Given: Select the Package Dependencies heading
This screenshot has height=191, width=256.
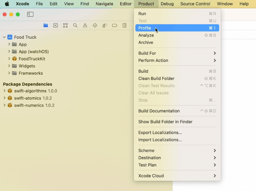Looking at the screenshot, I should pos(27,84).
